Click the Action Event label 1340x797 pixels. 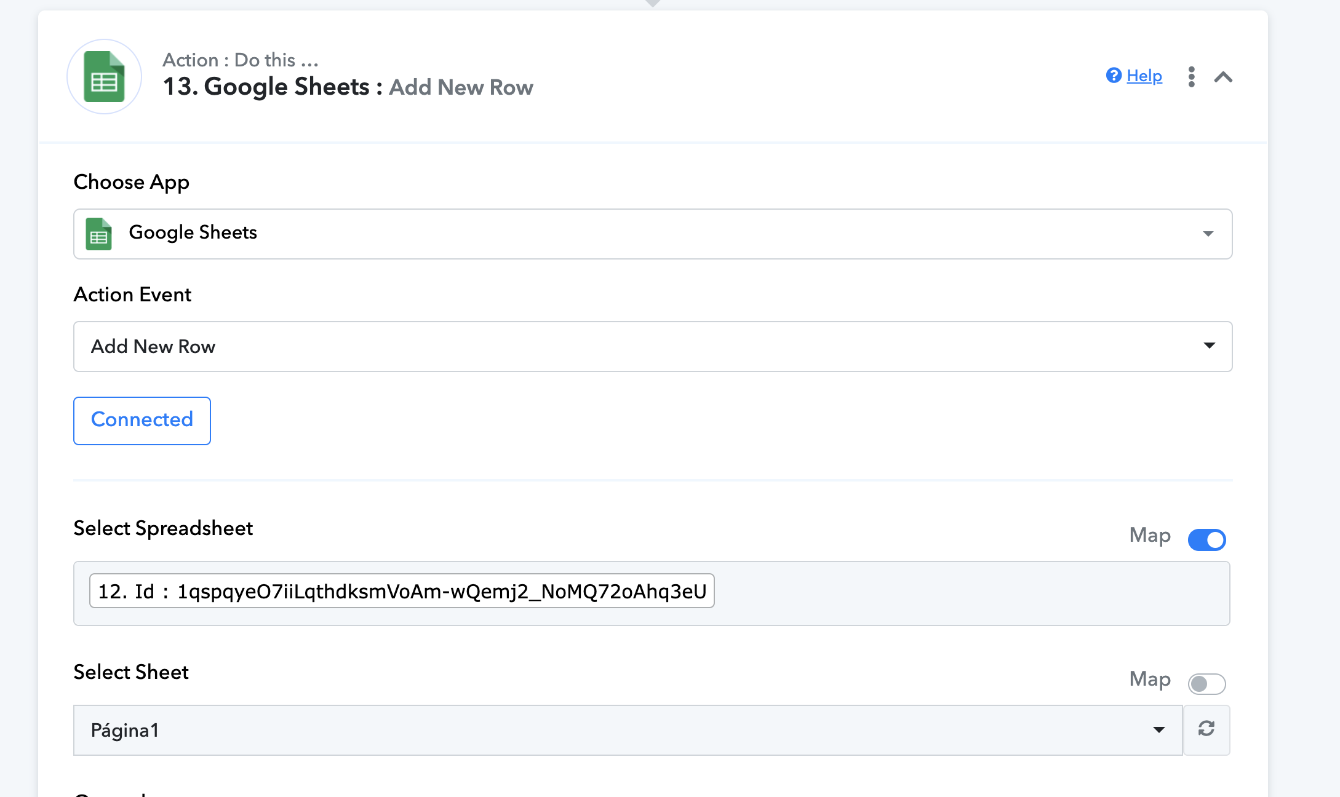[x=132, y=295]
